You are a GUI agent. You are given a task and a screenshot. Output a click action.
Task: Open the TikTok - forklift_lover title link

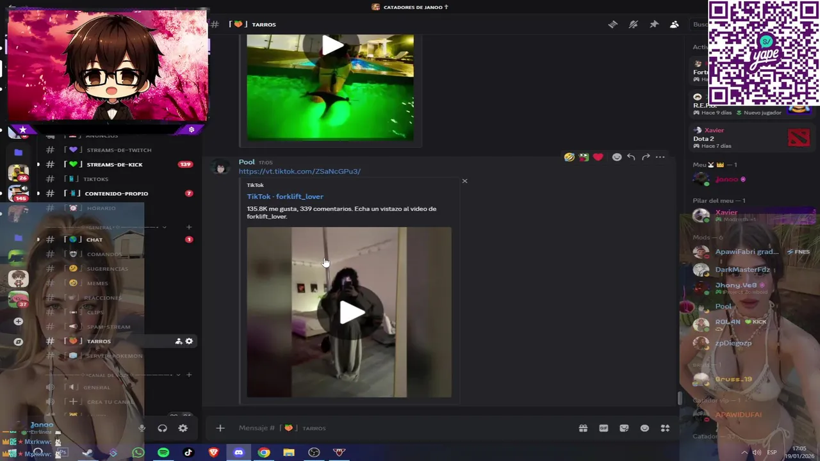(285, 197)
